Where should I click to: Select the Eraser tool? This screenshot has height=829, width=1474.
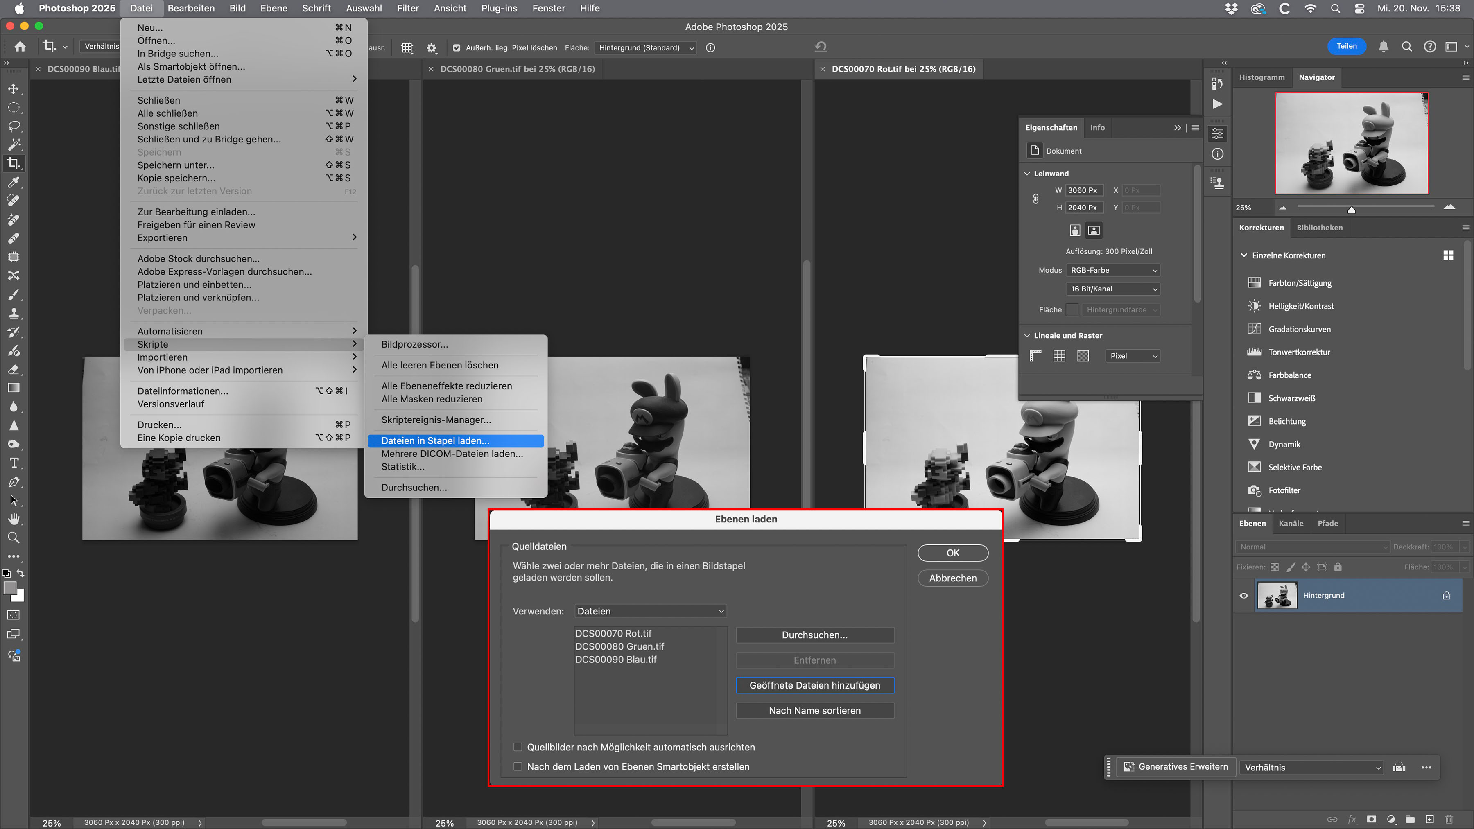pyautogui.click(x=14, y=369)
